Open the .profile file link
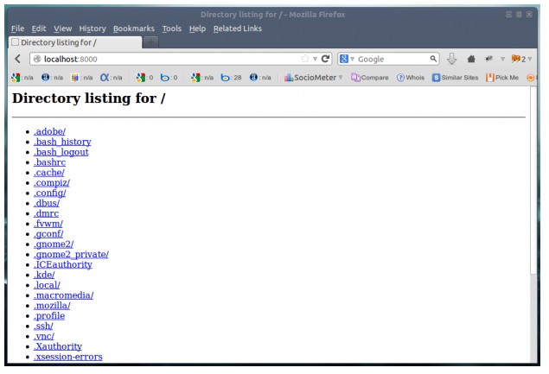The height and width of the screenshot is (374, 549). click(49, 315)
